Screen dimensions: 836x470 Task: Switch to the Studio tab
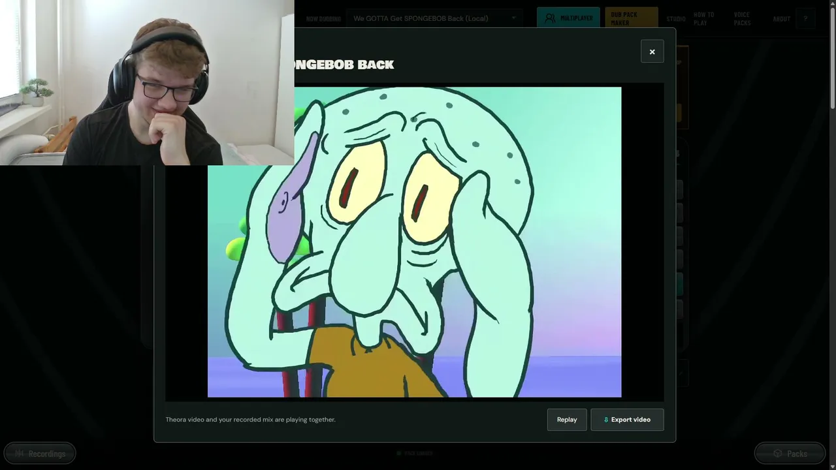pyautogui.click(x=676, y=19)
